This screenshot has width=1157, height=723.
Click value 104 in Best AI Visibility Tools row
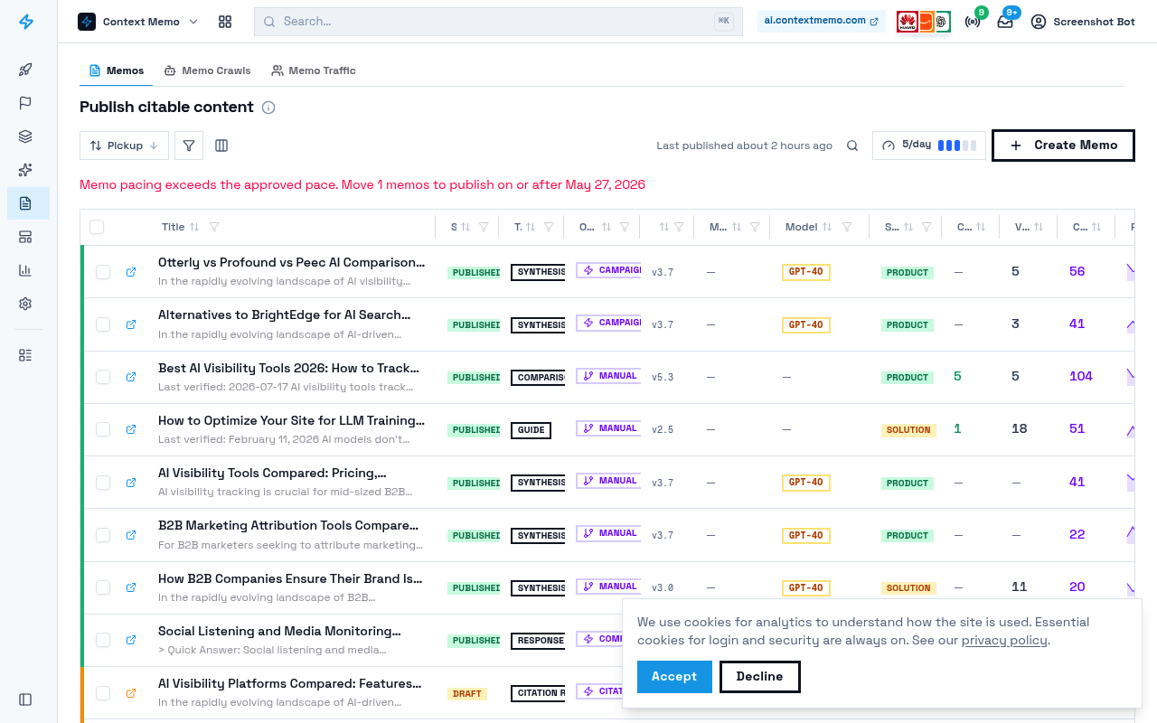[x=1081, y=376]
